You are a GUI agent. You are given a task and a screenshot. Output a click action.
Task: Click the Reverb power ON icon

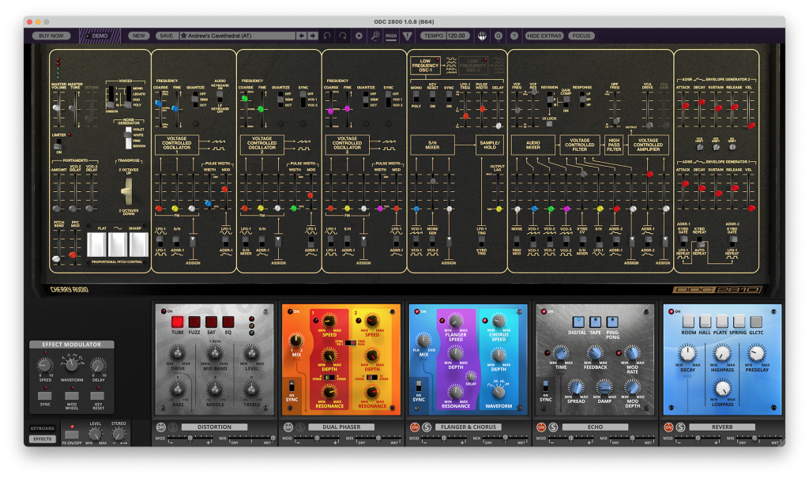point(668,427)
